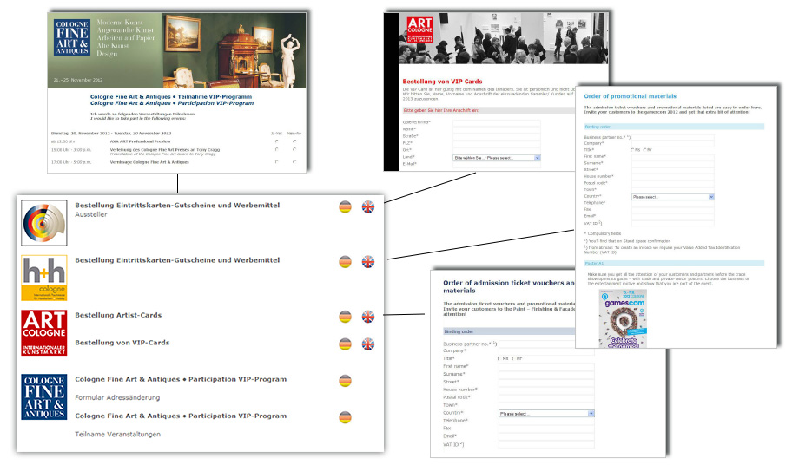Click UK flag for Bestellung Artist-Cards

[367, 317]
